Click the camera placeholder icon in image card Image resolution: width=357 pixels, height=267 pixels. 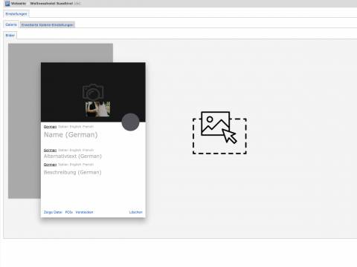tap(93, 92)
